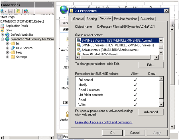Viewport: 179px width, 140px height.
Task: Click down arrow of group names scrollbar
Action: click(161, 53)
